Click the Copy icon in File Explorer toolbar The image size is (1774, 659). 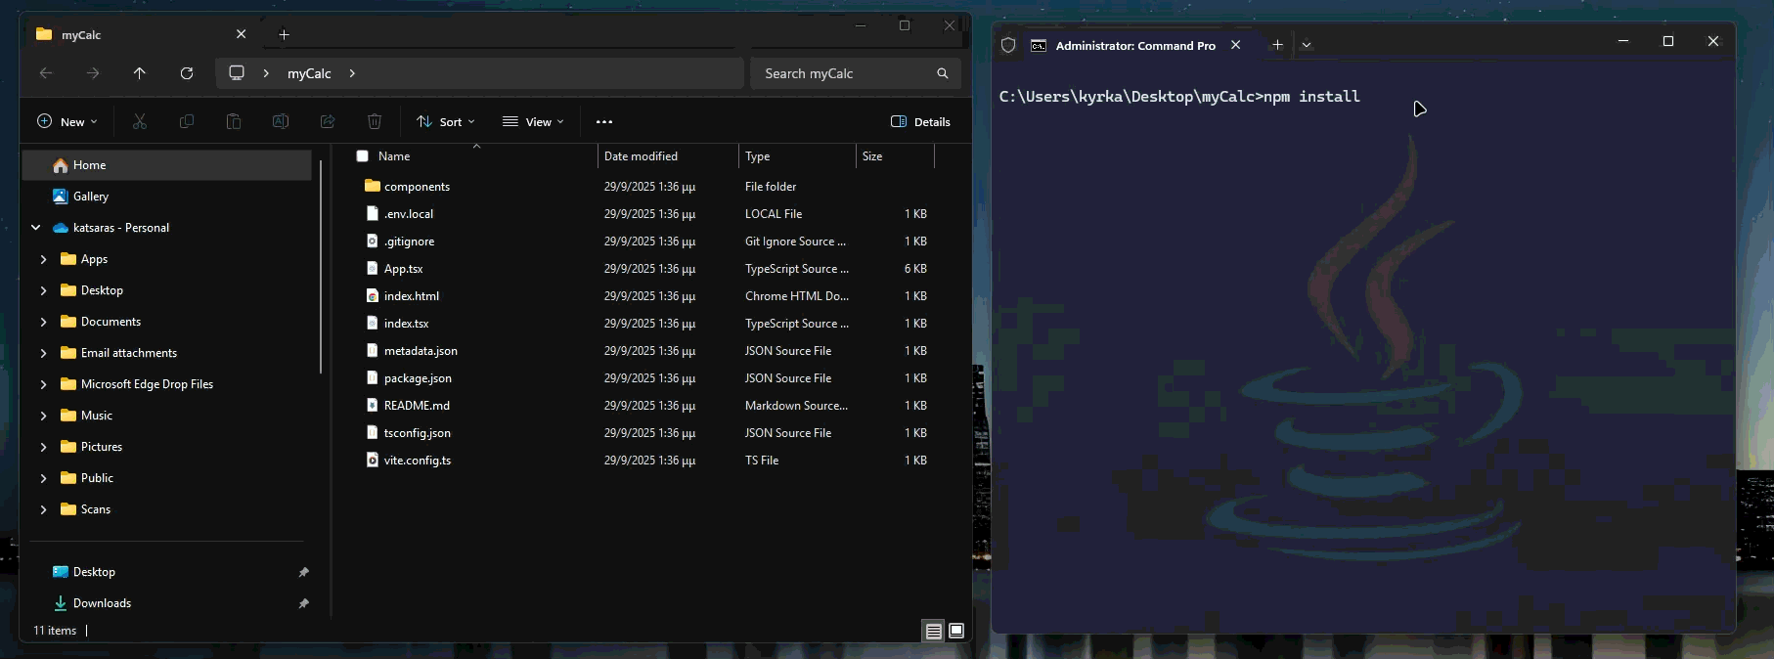coord(187,121)
